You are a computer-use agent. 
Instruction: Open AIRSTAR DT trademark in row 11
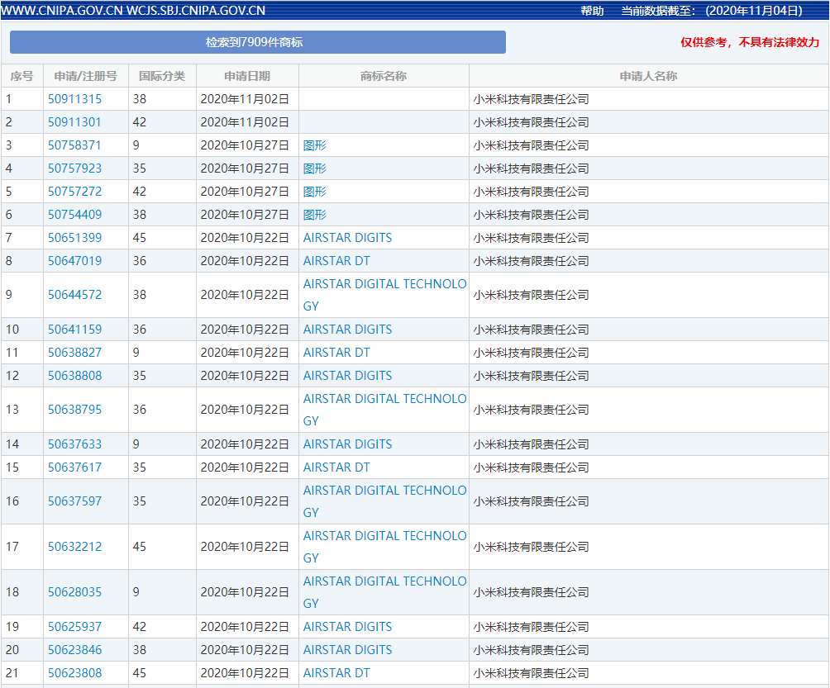point(336,353)
